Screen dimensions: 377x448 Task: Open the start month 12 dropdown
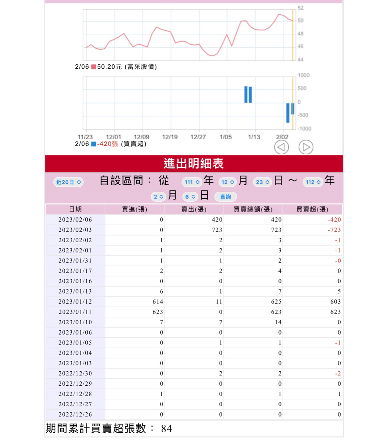[x=228, y=182]
